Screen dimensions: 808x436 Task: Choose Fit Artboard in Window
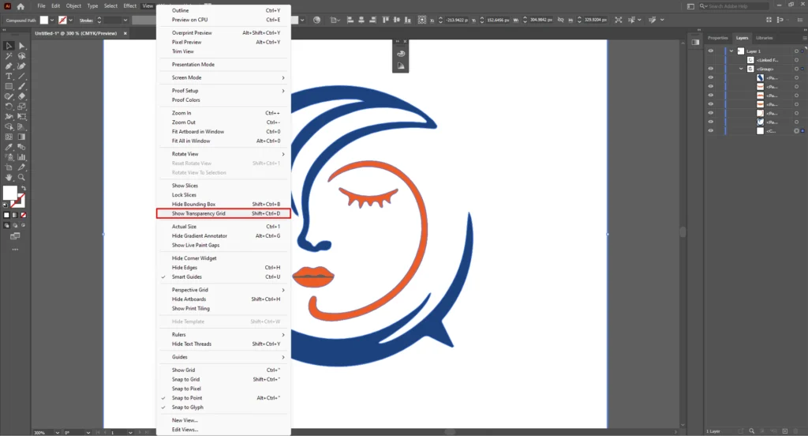click(223, 132)
